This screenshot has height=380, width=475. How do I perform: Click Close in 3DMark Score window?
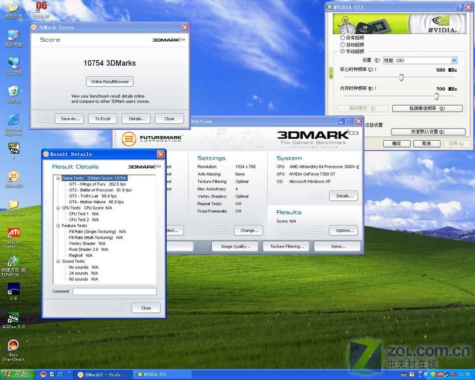(169, 119)
